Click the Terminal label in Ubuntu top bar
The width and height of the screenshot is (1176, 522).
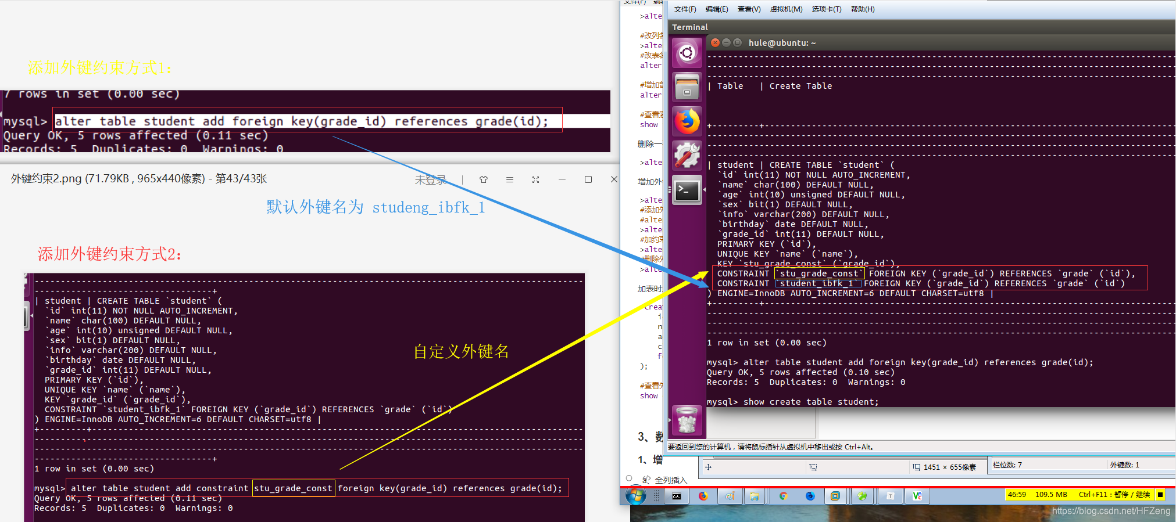click(690, 27)
